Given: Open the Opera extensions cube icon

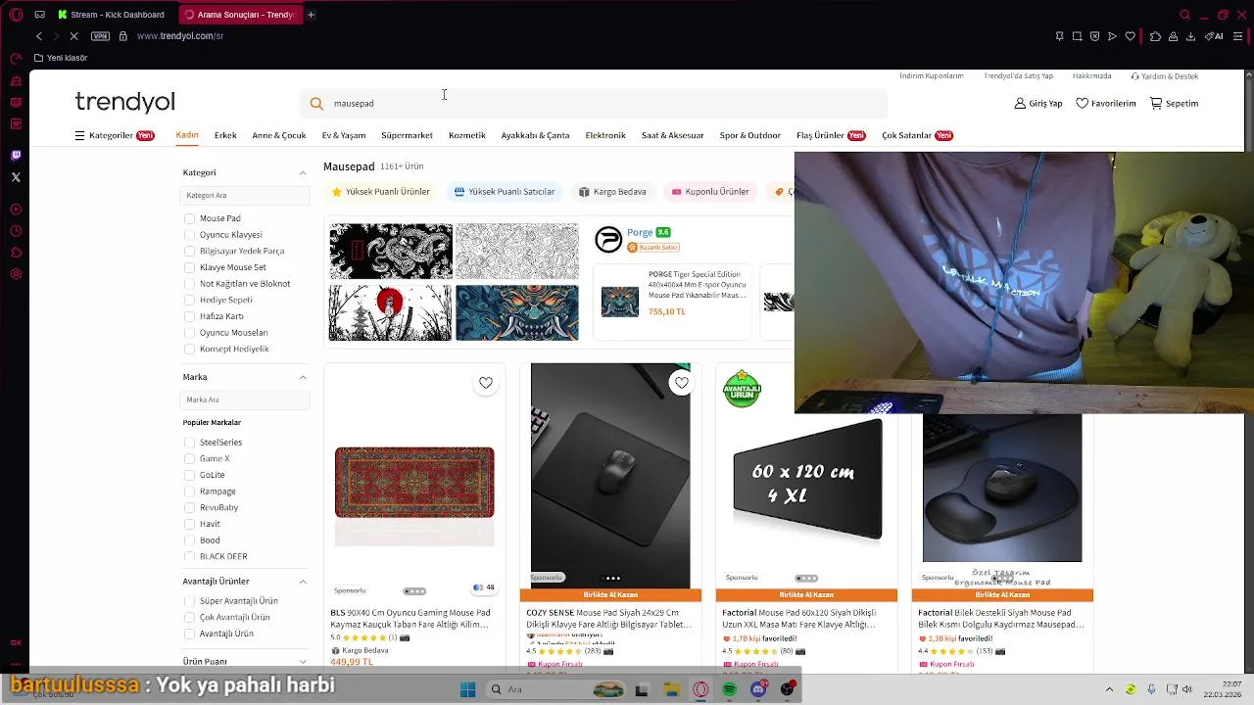Looking at the screenshot, I should point(1155,36).
